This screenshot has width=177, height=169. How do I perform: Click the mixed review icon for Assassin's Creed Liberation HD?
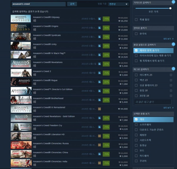coord(99,136)
